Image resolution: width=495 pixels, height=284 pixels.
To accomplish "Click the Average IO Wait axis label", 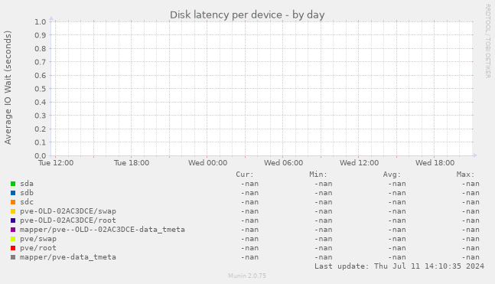I will coord(8,87).
